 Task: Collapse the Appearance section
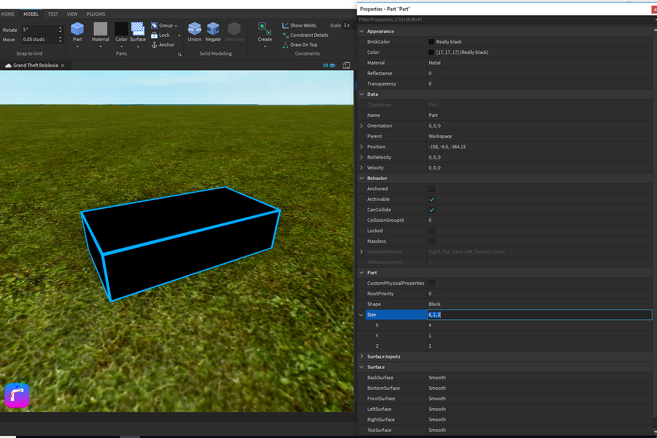(361, 30)
